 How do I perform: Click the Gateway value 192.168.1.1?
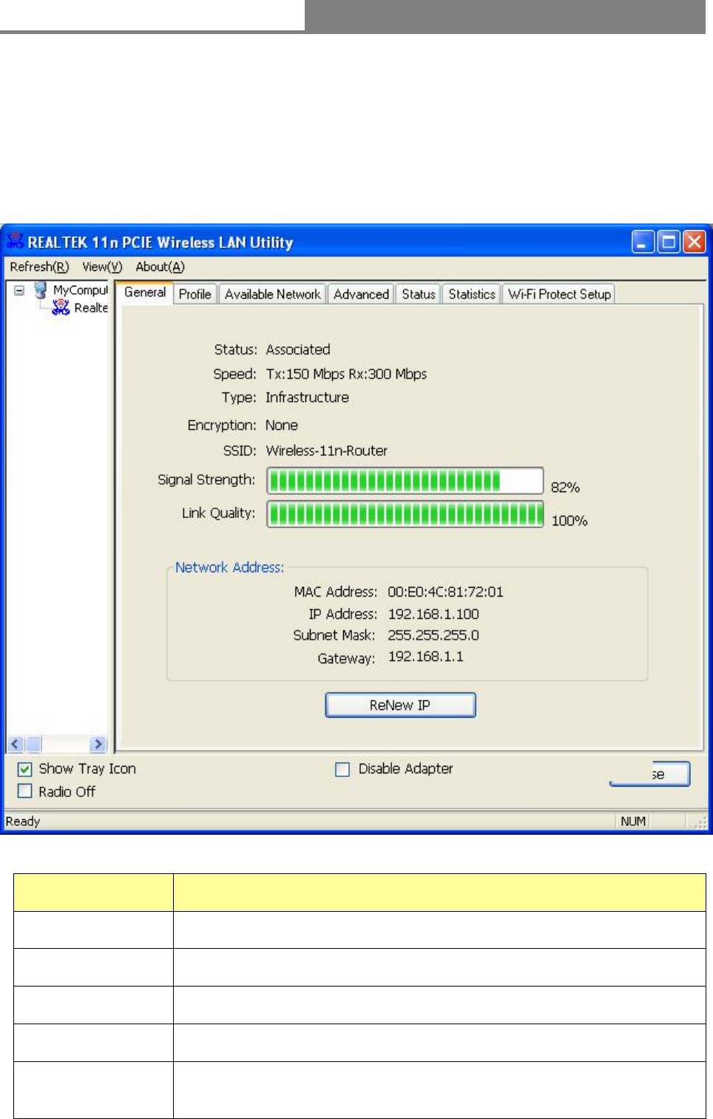(x=426, y=656)
